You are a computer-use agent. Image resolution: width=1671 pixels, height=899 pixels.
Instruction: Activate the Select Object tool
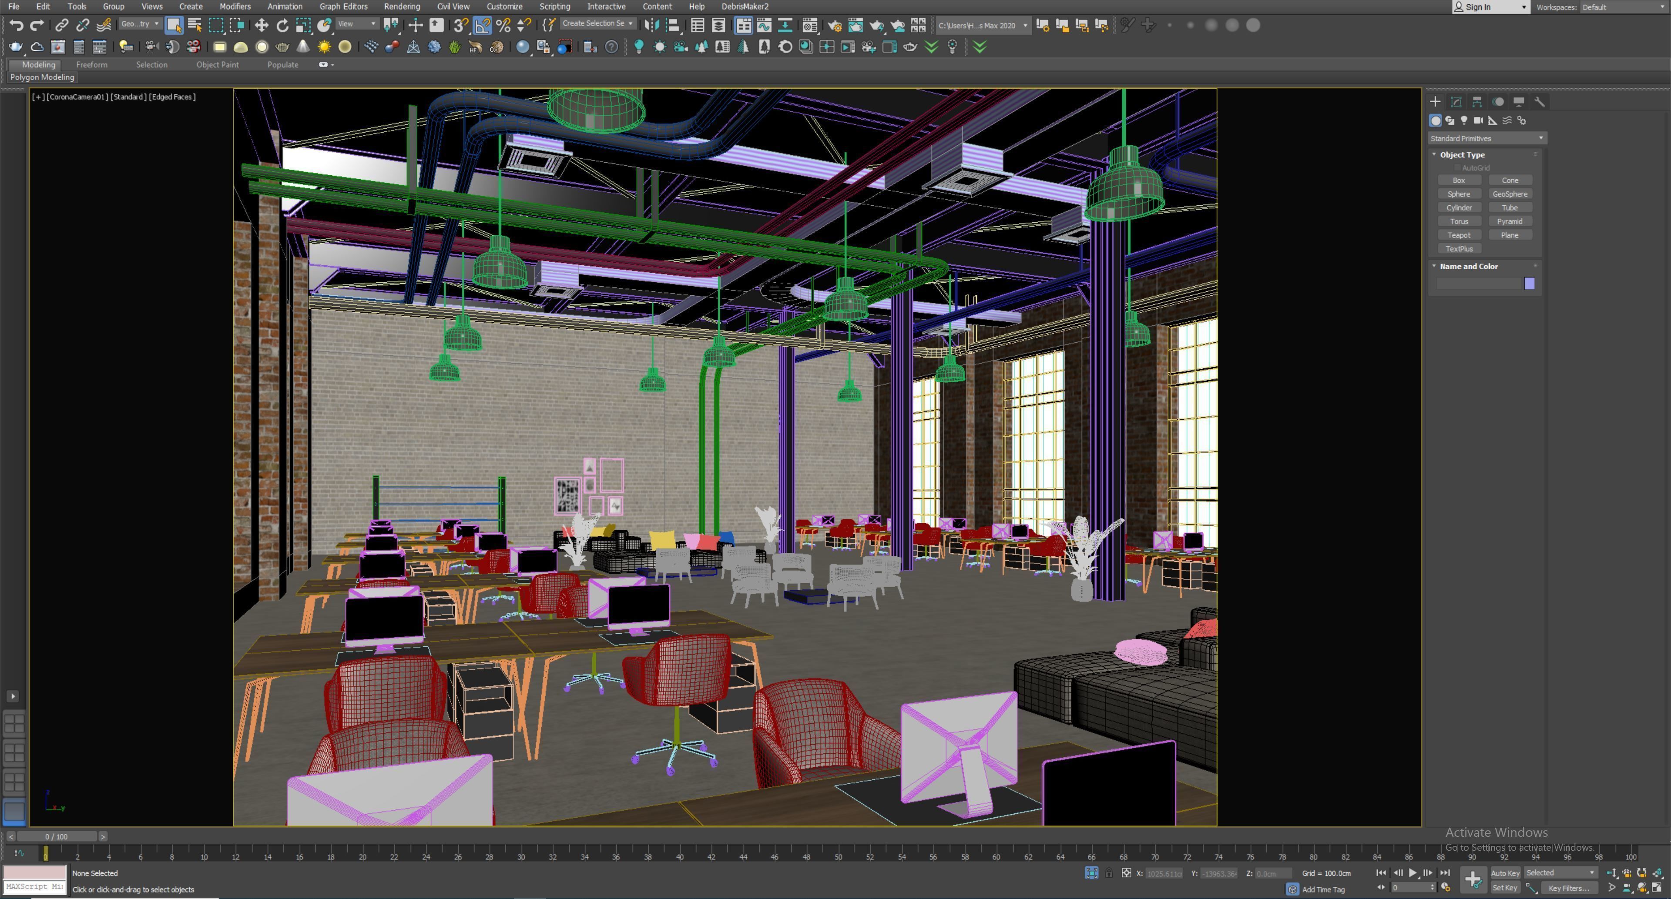pyautogui.click(x=174, y=25)
